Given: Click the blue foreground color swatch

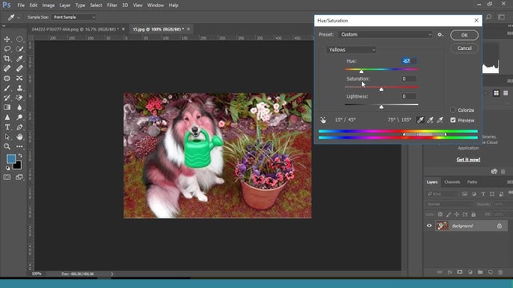Looking at the screenshot, I should click(11, 159).
